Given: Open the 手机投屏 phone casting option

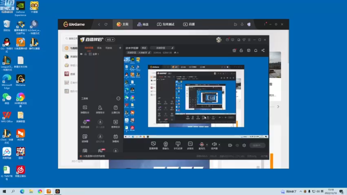Looking at the screenshot, I should (178, 146).
